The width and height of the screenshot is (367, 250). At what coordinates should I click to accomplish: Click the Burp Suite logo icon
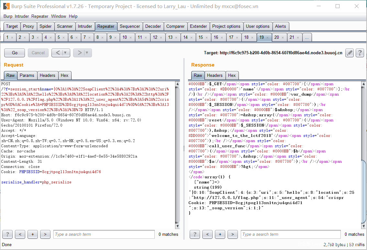6,6
